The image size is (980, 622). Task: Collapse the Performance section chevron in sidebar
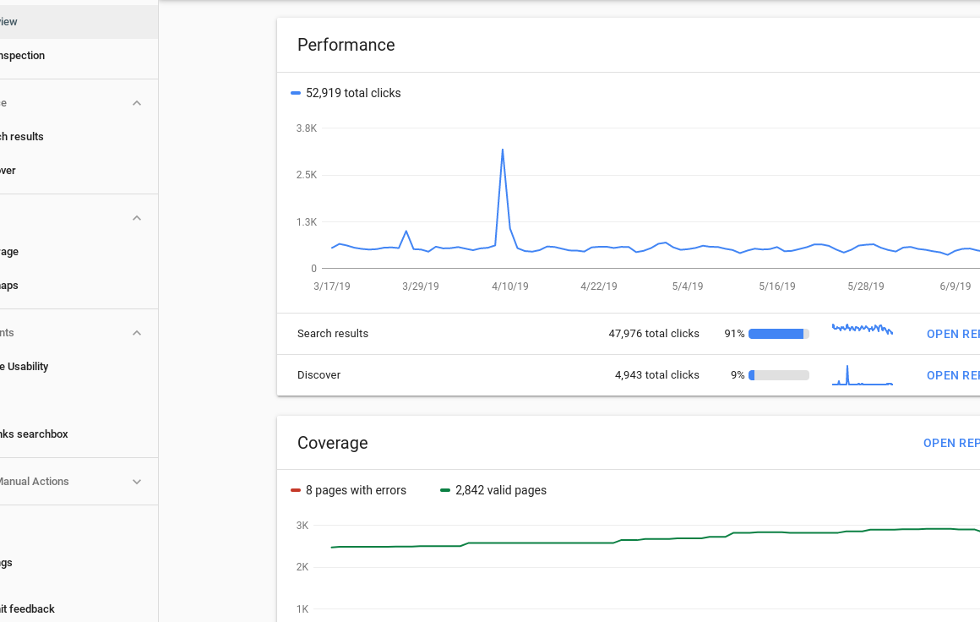pyautogui.click(x=137, y=103)
